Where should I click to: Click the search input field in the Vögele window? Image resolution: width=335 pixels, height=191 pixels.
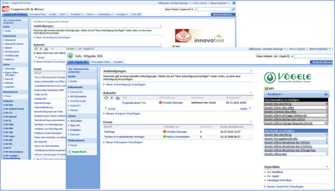click(314, 56)
